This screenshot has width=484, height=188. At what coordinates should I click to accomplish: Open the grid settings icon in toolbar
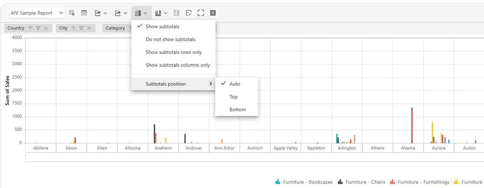pos(72,13)
